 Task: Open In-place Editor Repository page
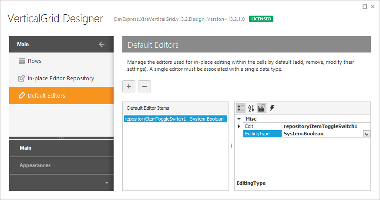(x=61, y=78)
